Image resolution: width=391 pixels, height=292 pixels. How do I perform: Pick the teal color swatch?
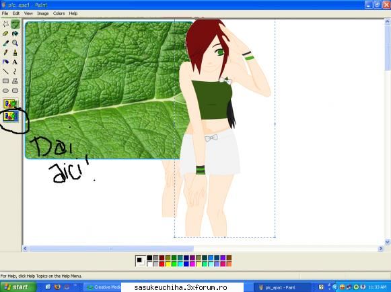180,258
